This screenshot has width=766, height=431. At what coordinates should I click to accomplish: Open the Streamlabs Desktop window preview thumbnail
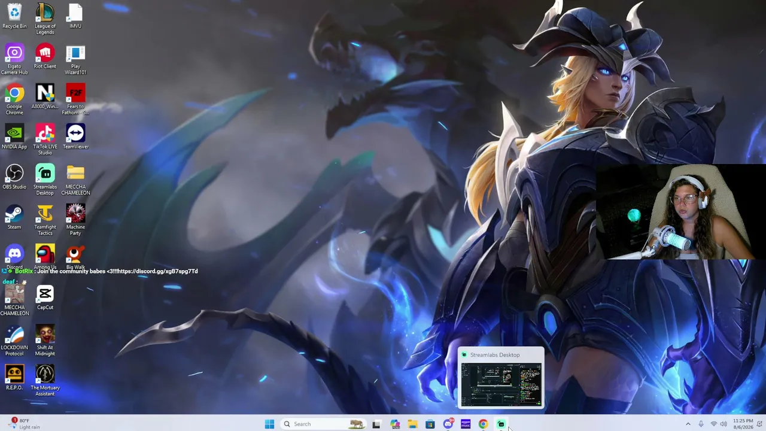click(x=501, y=385)
